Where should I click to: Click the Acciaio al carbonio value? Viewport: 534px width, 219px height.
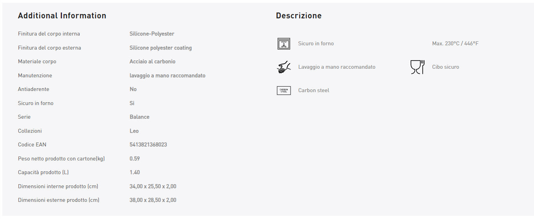pyautogui.click(x=153, y=62)
